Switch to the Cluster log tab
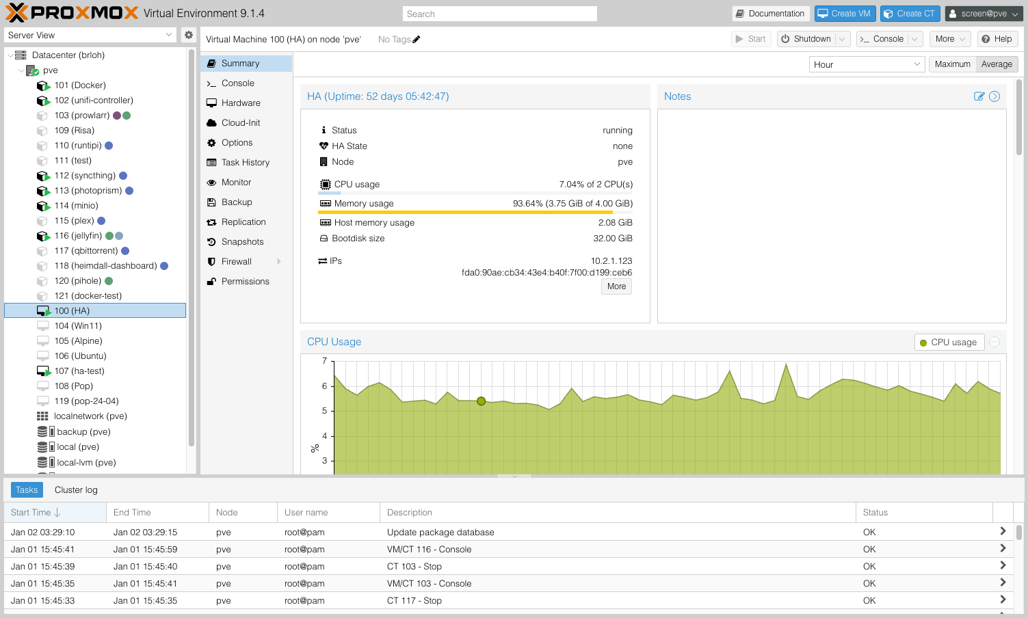 click(x=75, y=489)
